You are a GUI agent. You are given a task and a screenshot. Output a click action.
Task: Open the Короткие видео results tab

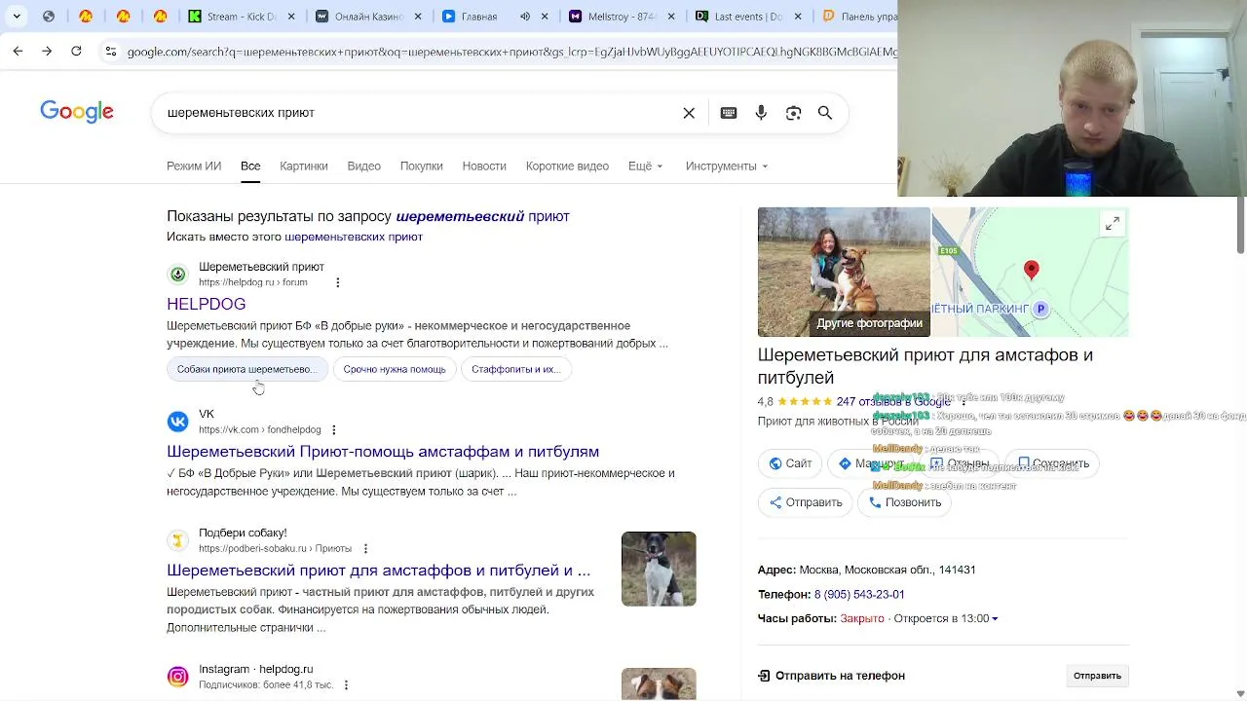coord(567,166)
